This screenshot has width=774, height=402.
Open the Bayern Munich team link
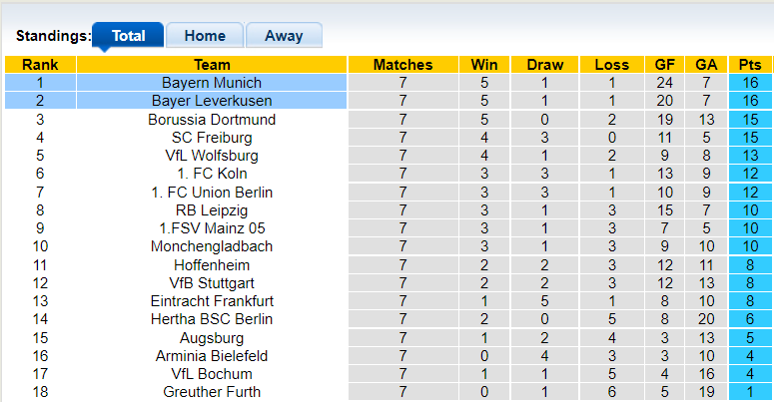click(212, 83)
